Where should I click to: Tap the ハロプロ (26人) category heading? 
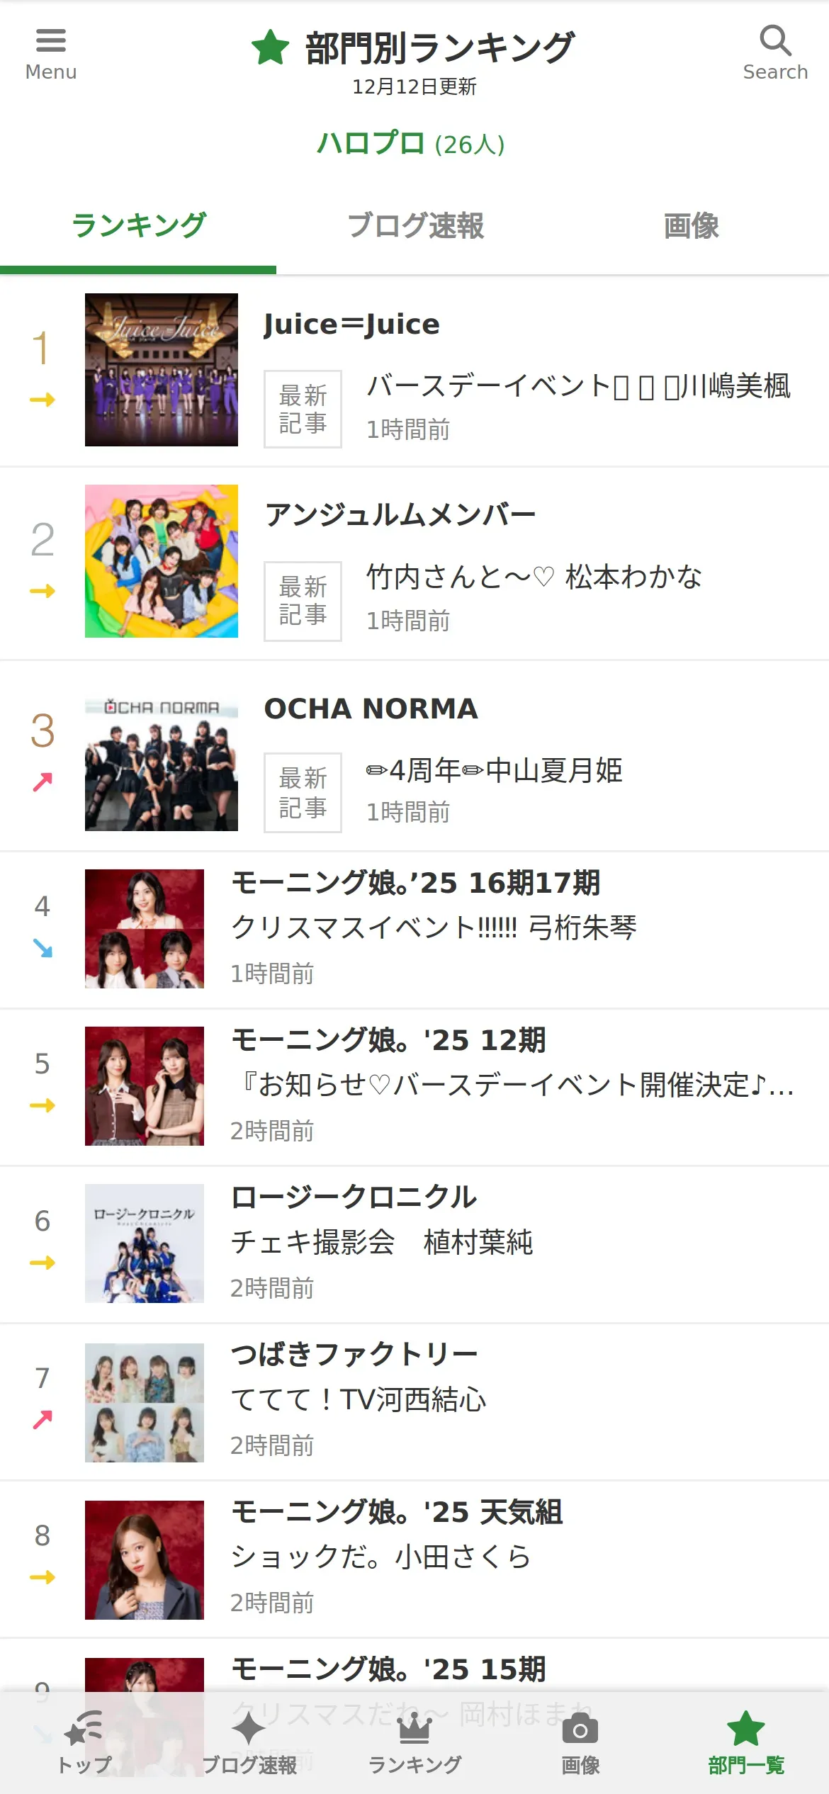[411, 144]
